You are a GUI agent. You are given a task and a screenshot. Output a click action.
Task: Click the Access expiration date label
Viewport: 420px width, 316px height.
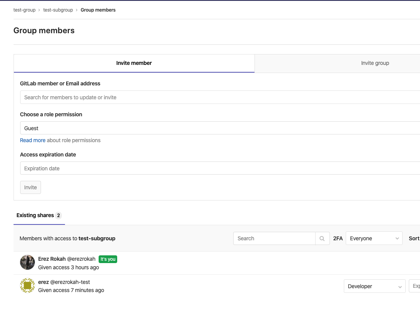pyautogui.click(x=48, y=155)
